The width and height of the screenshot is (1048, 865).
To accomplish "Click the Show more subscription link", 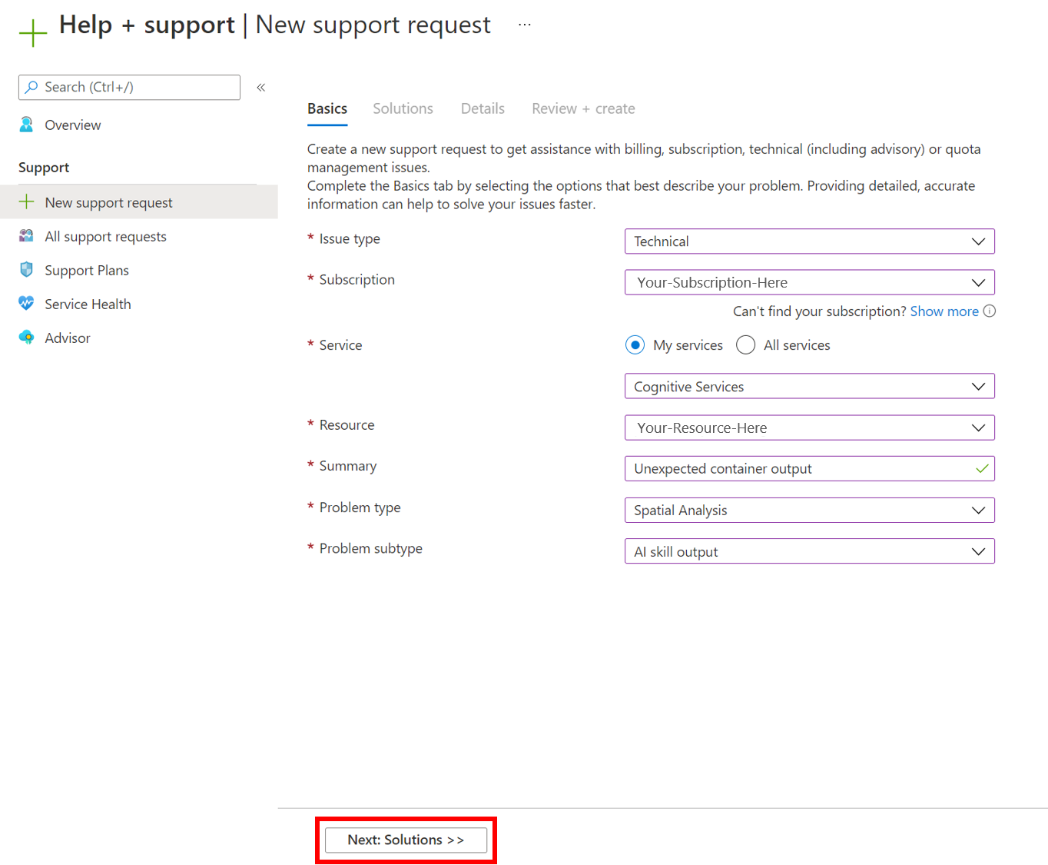I will point(944,311).
